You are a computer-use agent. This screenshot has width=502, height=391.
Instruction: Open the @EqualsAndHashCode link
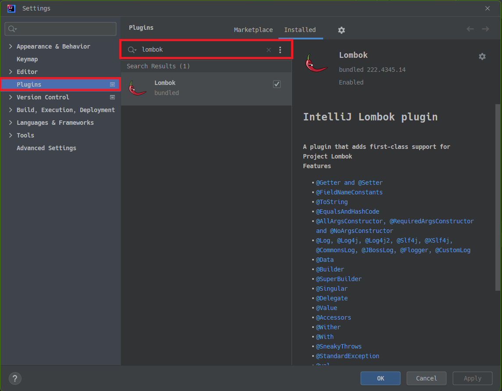(347, 211)
